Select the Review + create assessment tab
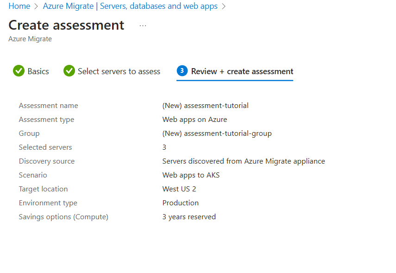Viewport: 396px width, 273px height. tap(241, 71)
